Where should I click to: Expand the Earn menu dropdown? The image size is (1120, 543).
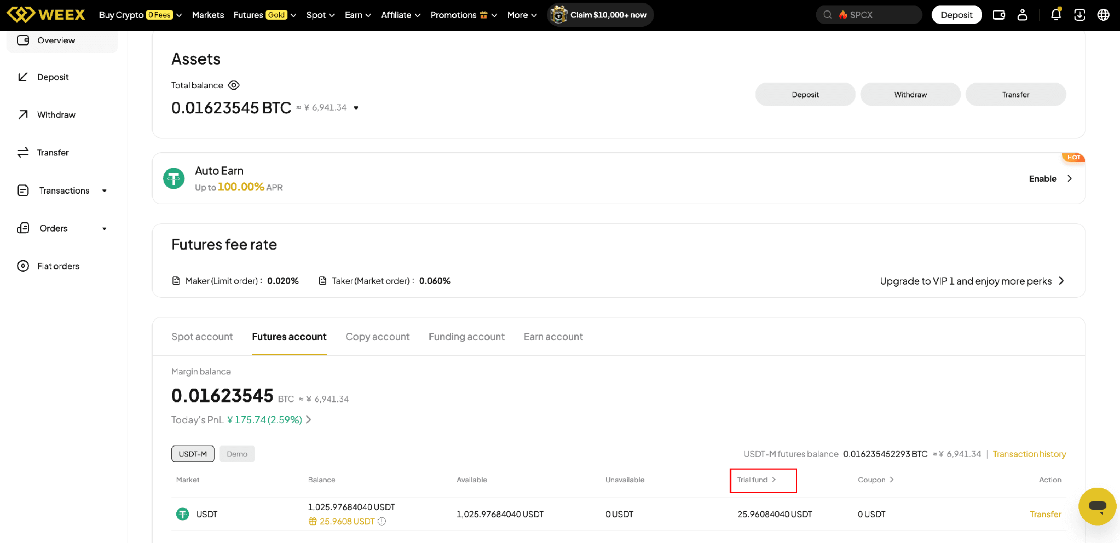click(358, 15)
